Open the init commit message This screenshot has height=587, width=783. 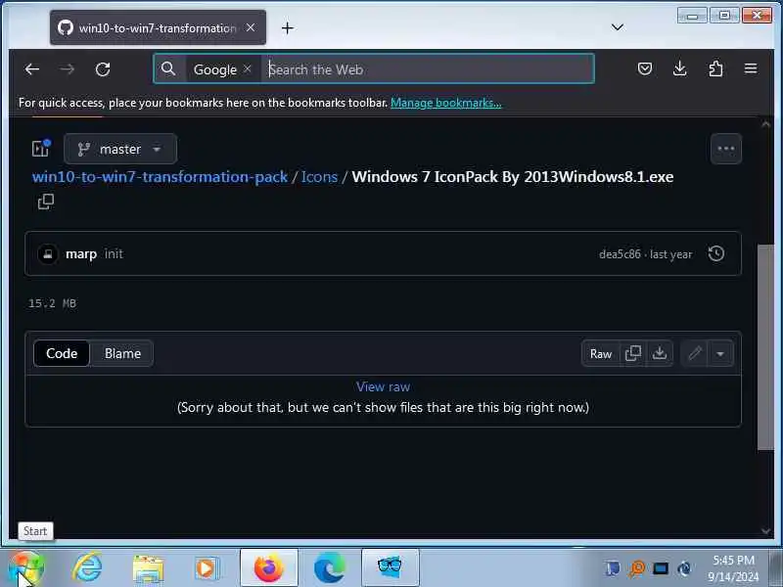114,254
